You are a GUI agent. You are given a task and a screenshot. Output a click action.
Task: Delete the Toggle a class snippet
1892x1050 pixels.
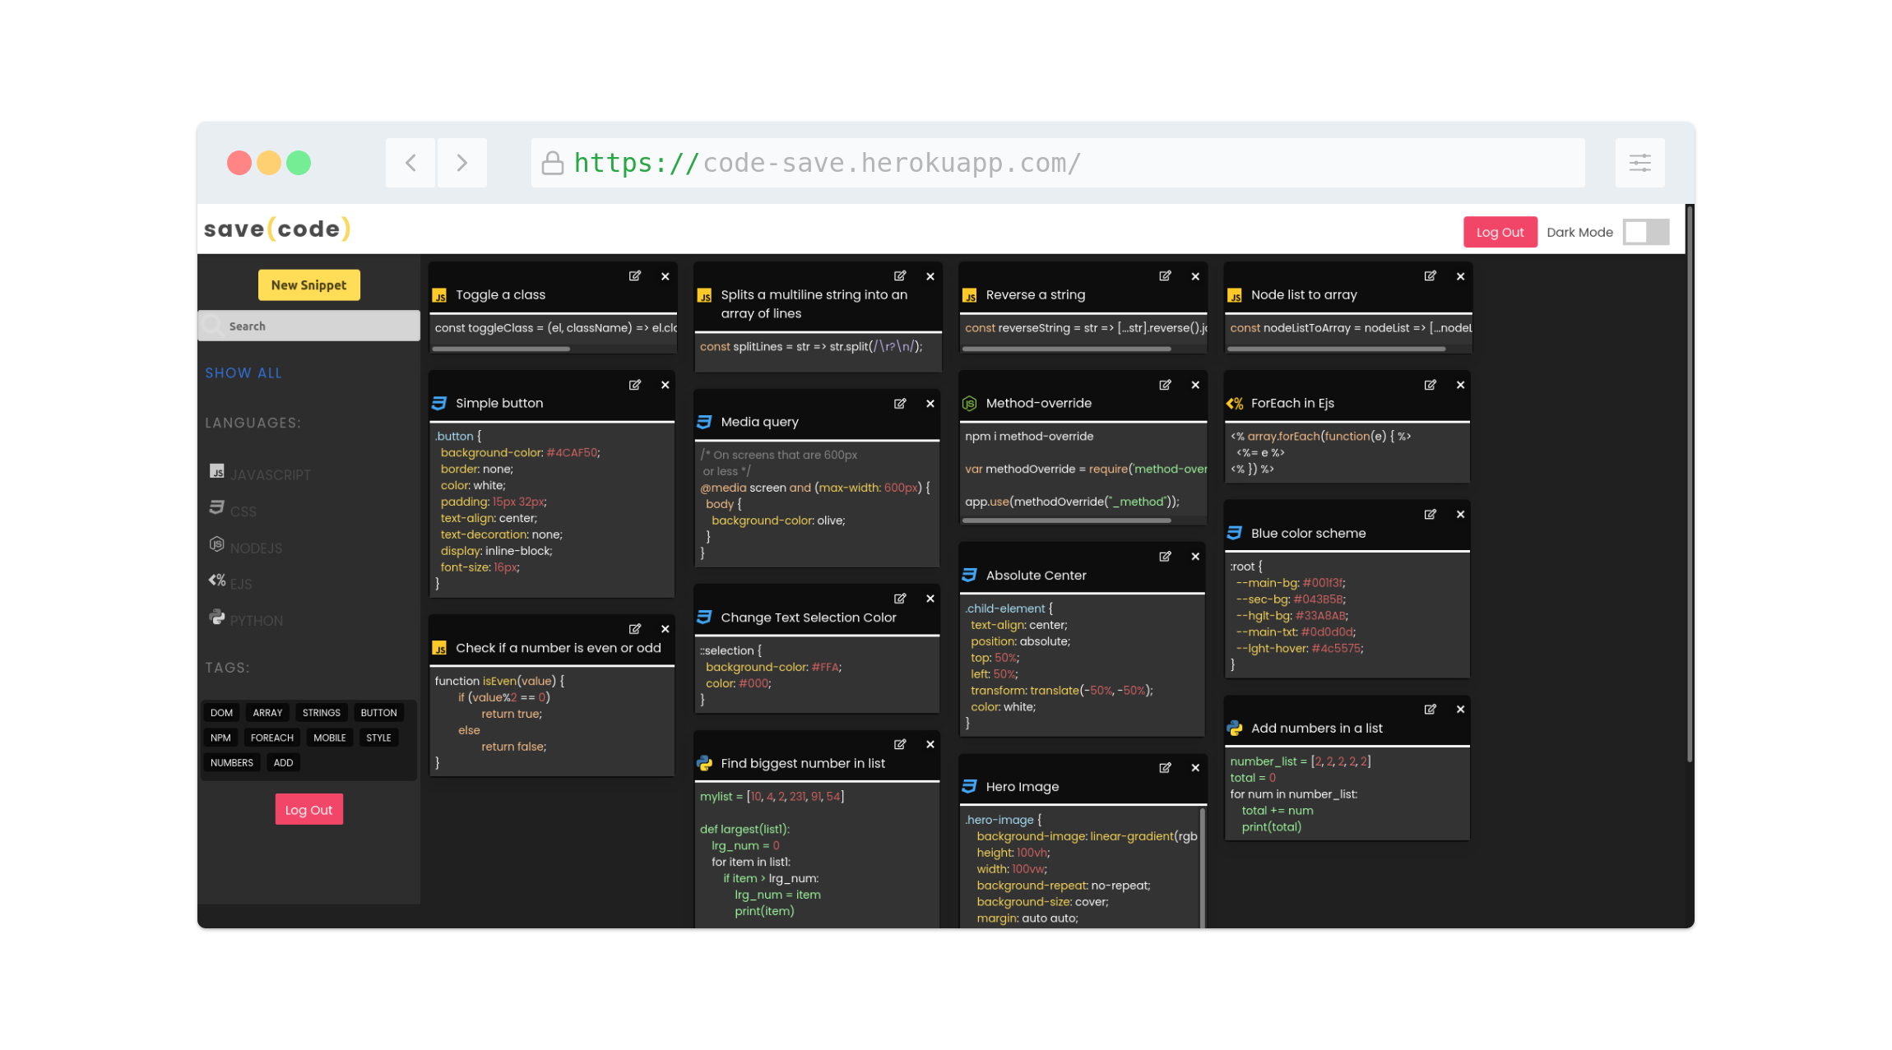click(x=665, y=276)
